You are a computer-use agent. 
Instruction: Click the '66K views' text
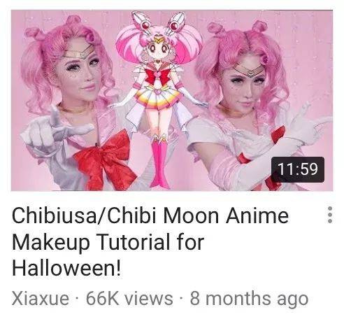129,298
